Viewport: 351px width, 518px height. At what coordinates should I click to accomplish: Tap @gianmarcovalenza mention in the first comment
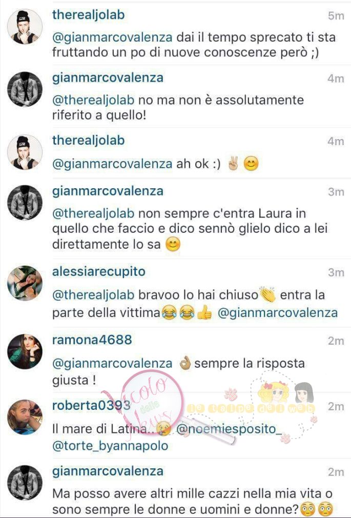112,37
